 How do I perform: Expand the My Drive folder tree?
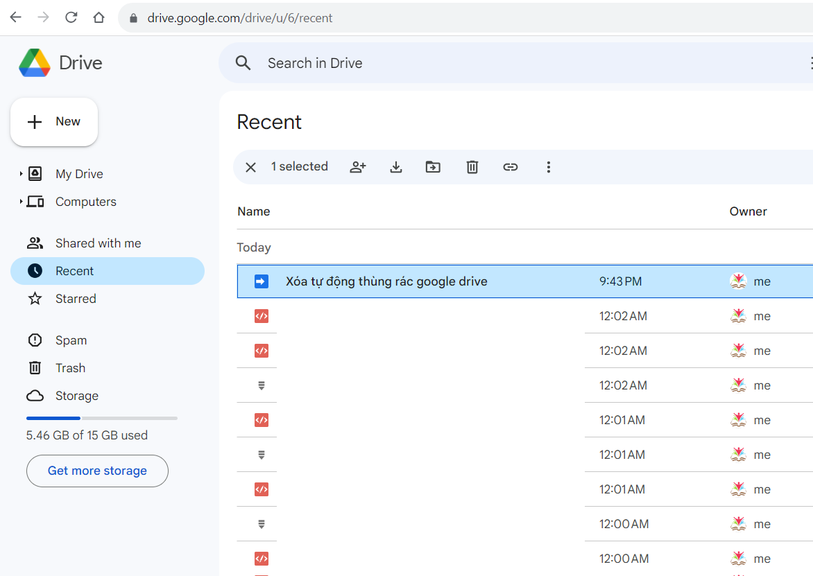(21, 173)
